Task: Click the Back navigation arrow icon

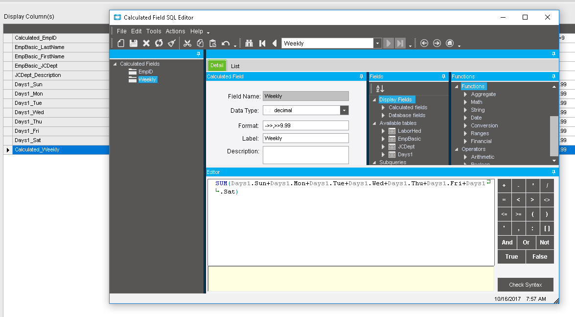Action: pos(424,43)
